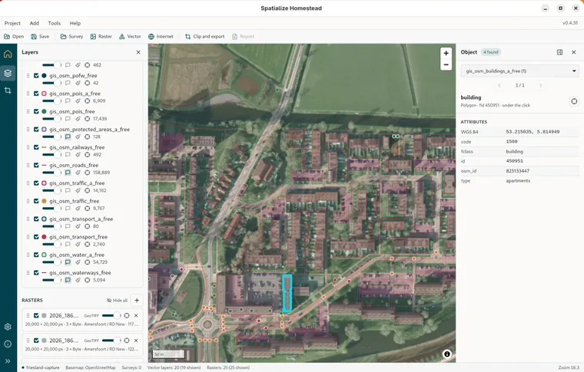
Task: Hide the gis_osm_roads_free layer
Action: pos(36,165)
